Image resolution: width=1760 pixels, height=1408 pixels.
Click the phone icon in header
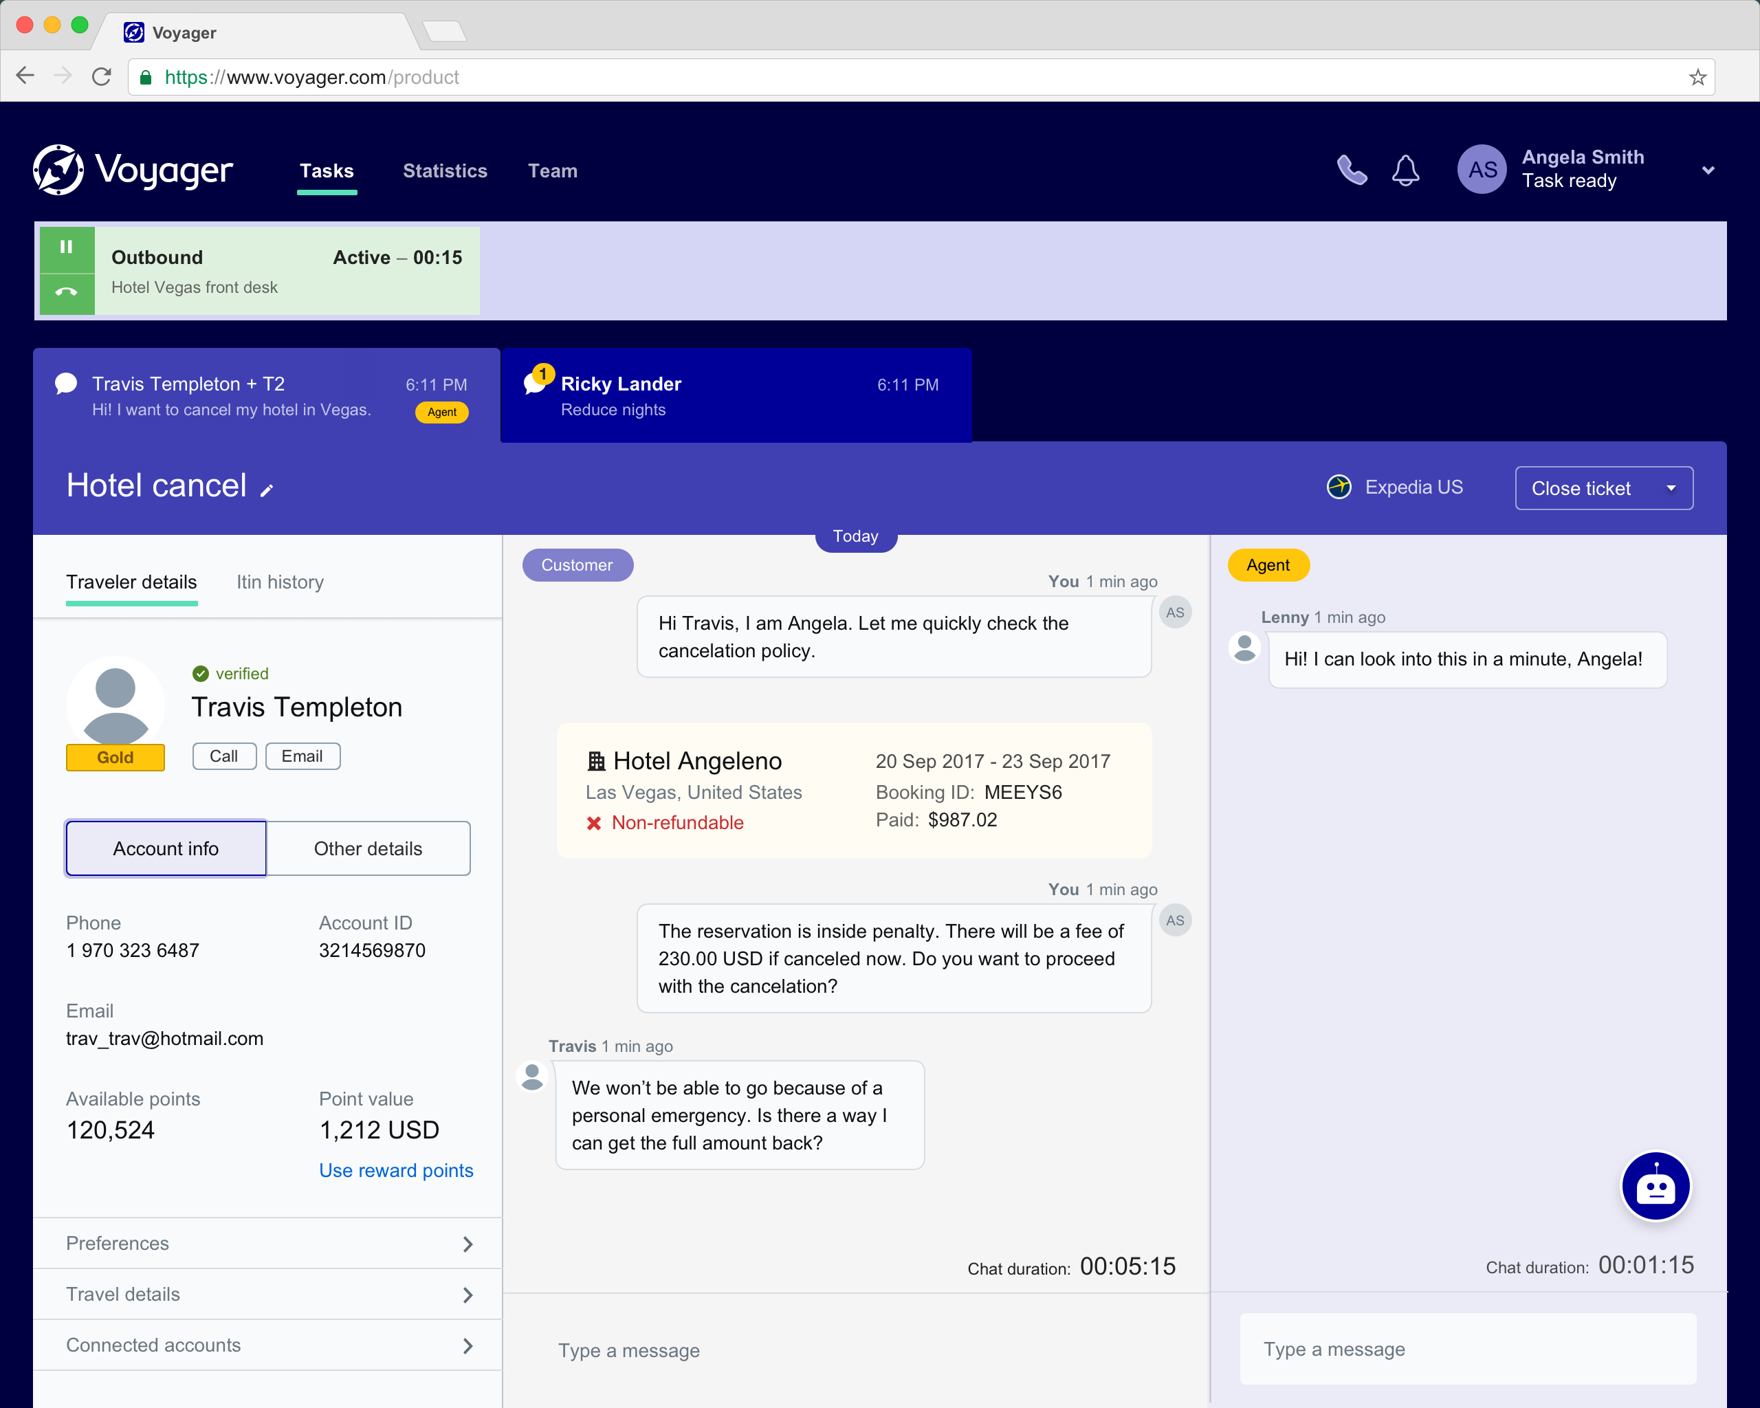(x=1351, y=170)
